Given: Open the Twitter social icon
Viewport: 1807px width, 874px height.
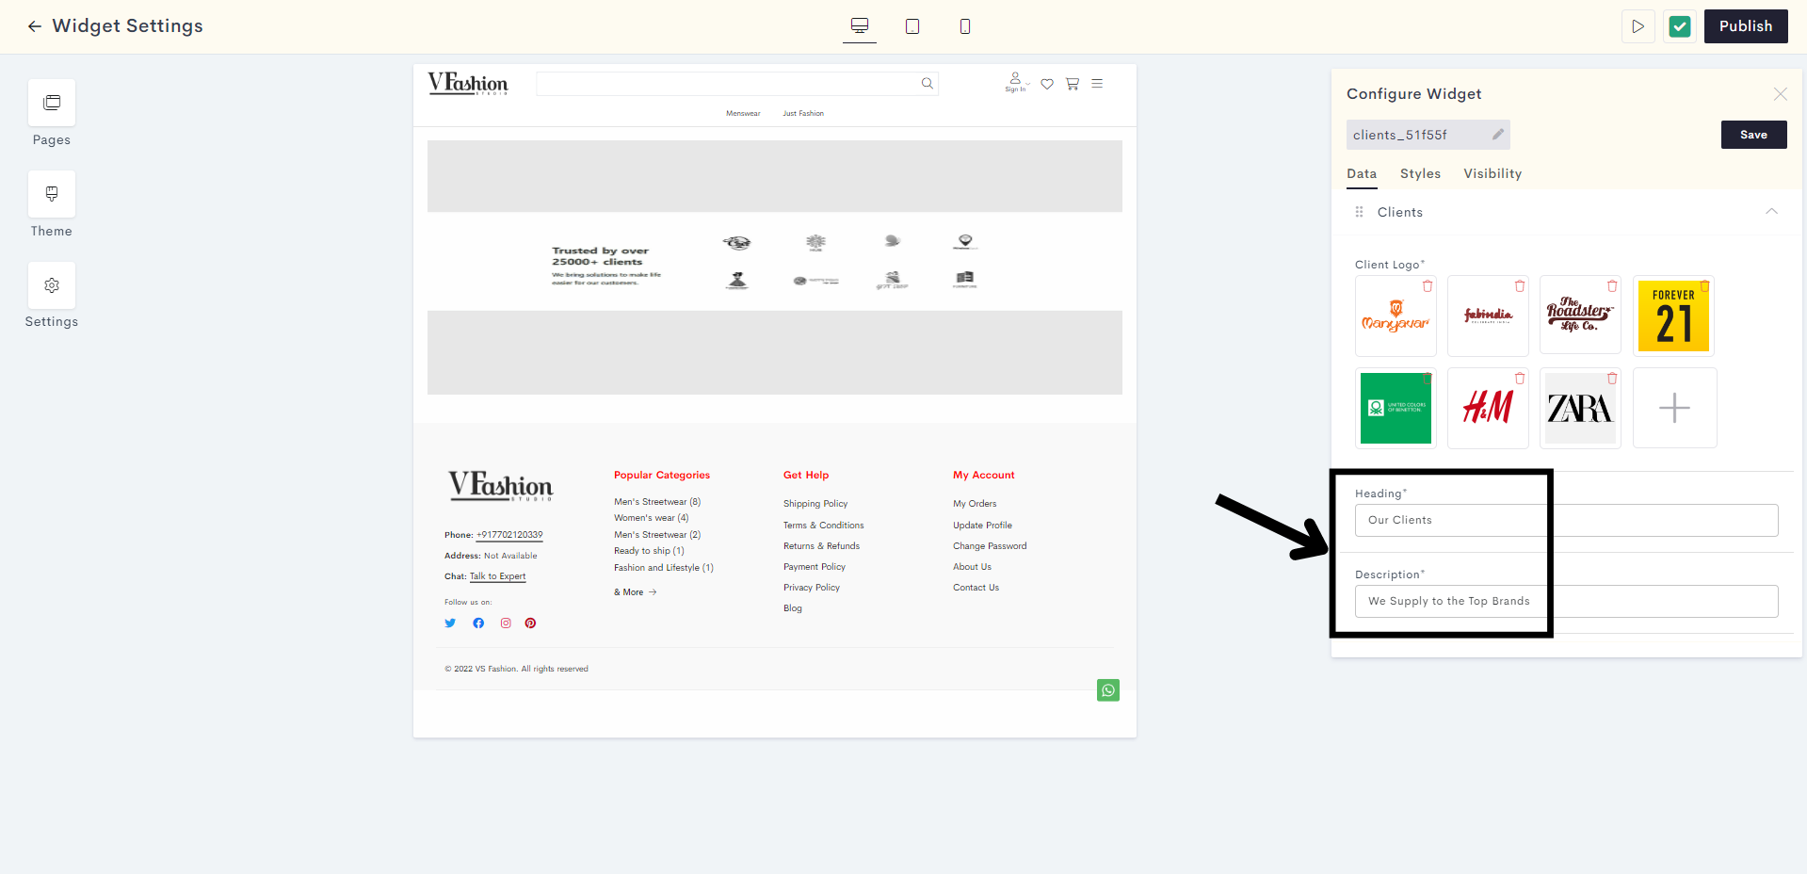Looking at the screenshot, I should 450,623.
